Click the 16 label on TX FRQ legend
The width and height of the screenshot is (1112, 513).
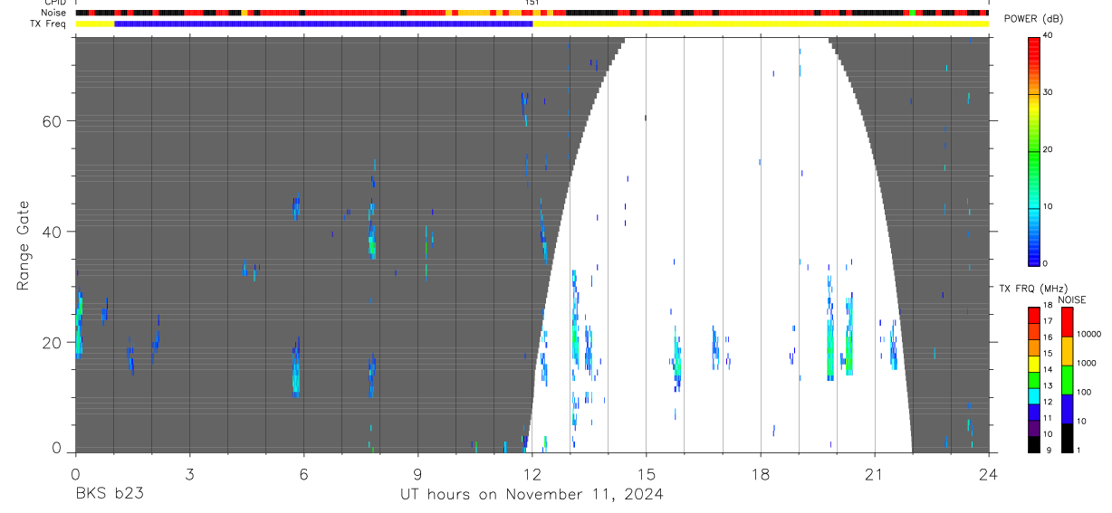point(1048,337)
